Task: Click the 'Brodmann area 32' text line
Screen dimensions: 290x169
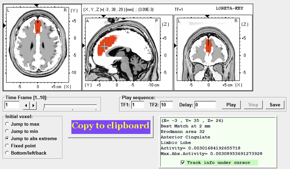Action: coord(183,132)
